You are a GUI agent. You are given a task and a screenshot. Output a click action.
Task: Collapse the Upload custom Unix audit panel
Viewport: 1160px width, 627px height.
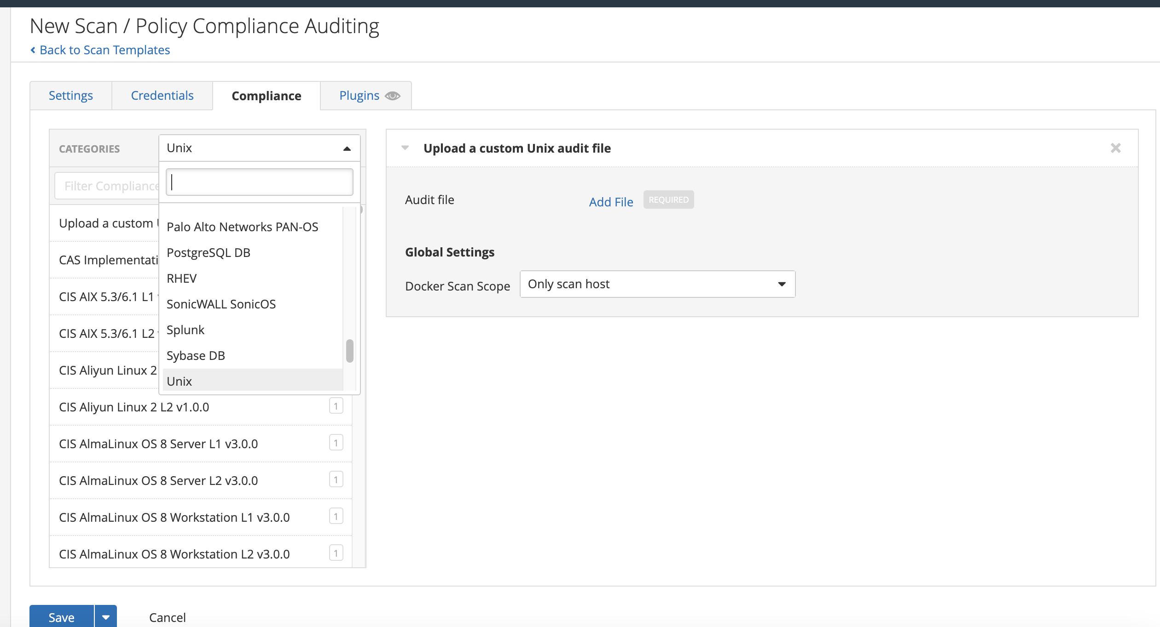point(405,148)
